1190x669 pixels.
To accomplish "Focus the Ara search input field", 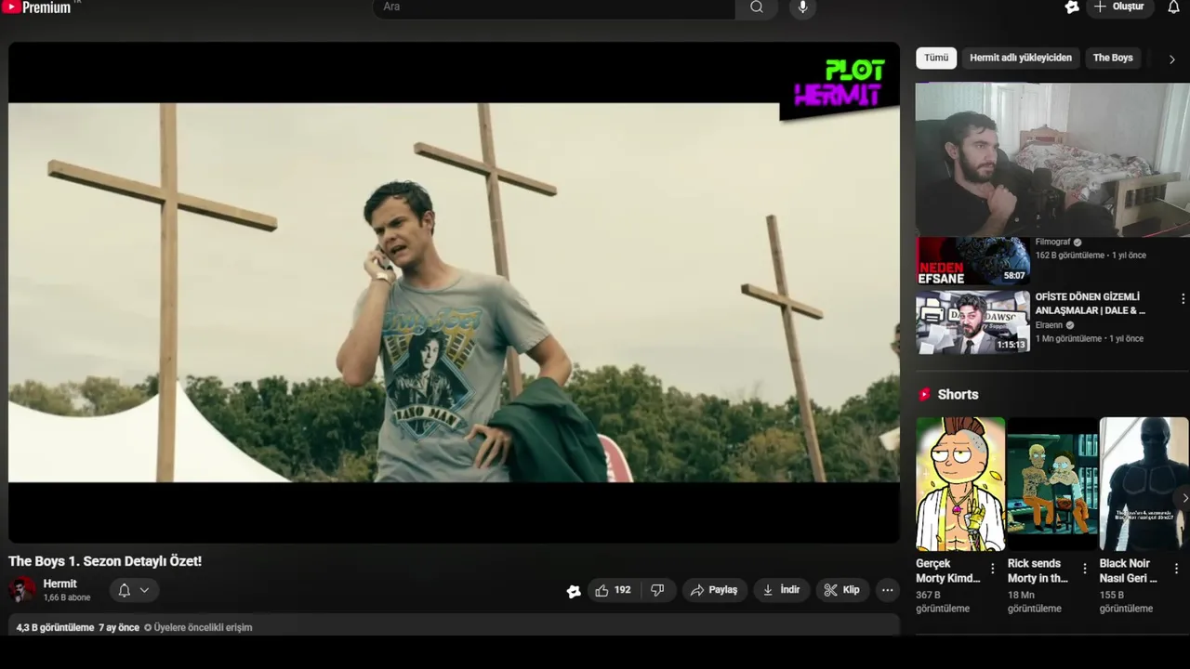I will [554, 7].
